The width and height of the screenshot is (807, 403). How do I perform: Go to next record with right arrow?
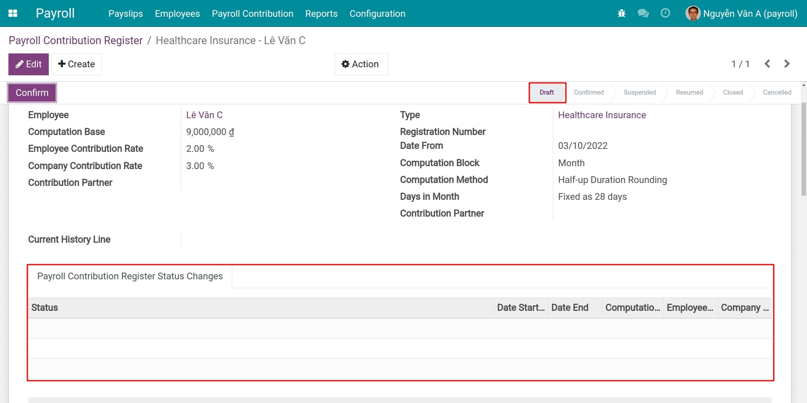click(787, 64)
